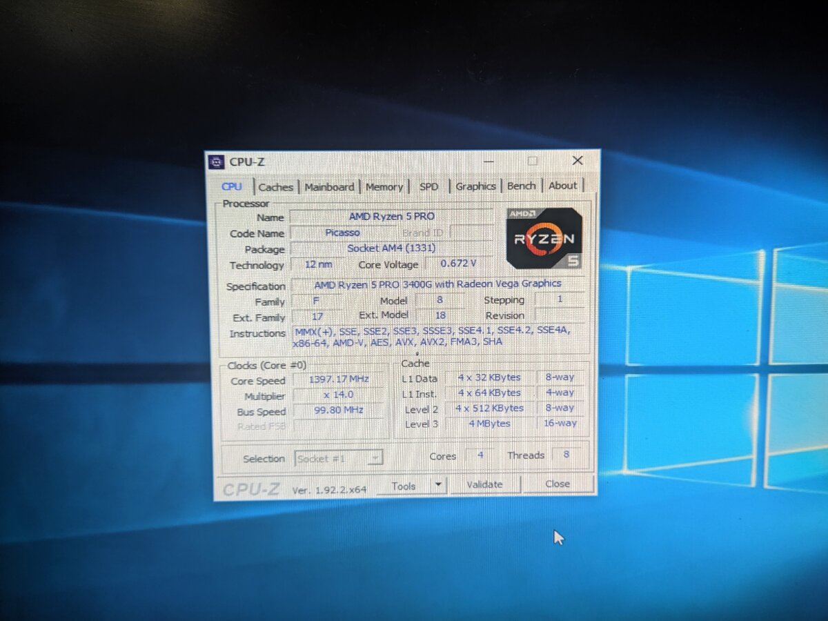Click the Ext. Model value 18

[x=440, y=316]
